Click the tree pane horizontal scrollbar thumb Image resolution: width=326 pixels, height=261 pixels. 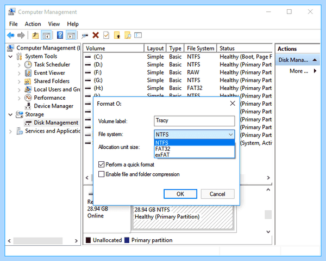[x=38, y=241]
